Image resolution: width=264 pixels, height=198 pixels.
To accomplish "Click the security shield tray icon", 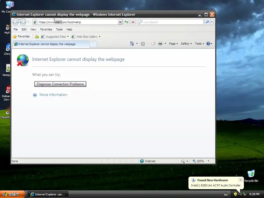I will (235, 194).
